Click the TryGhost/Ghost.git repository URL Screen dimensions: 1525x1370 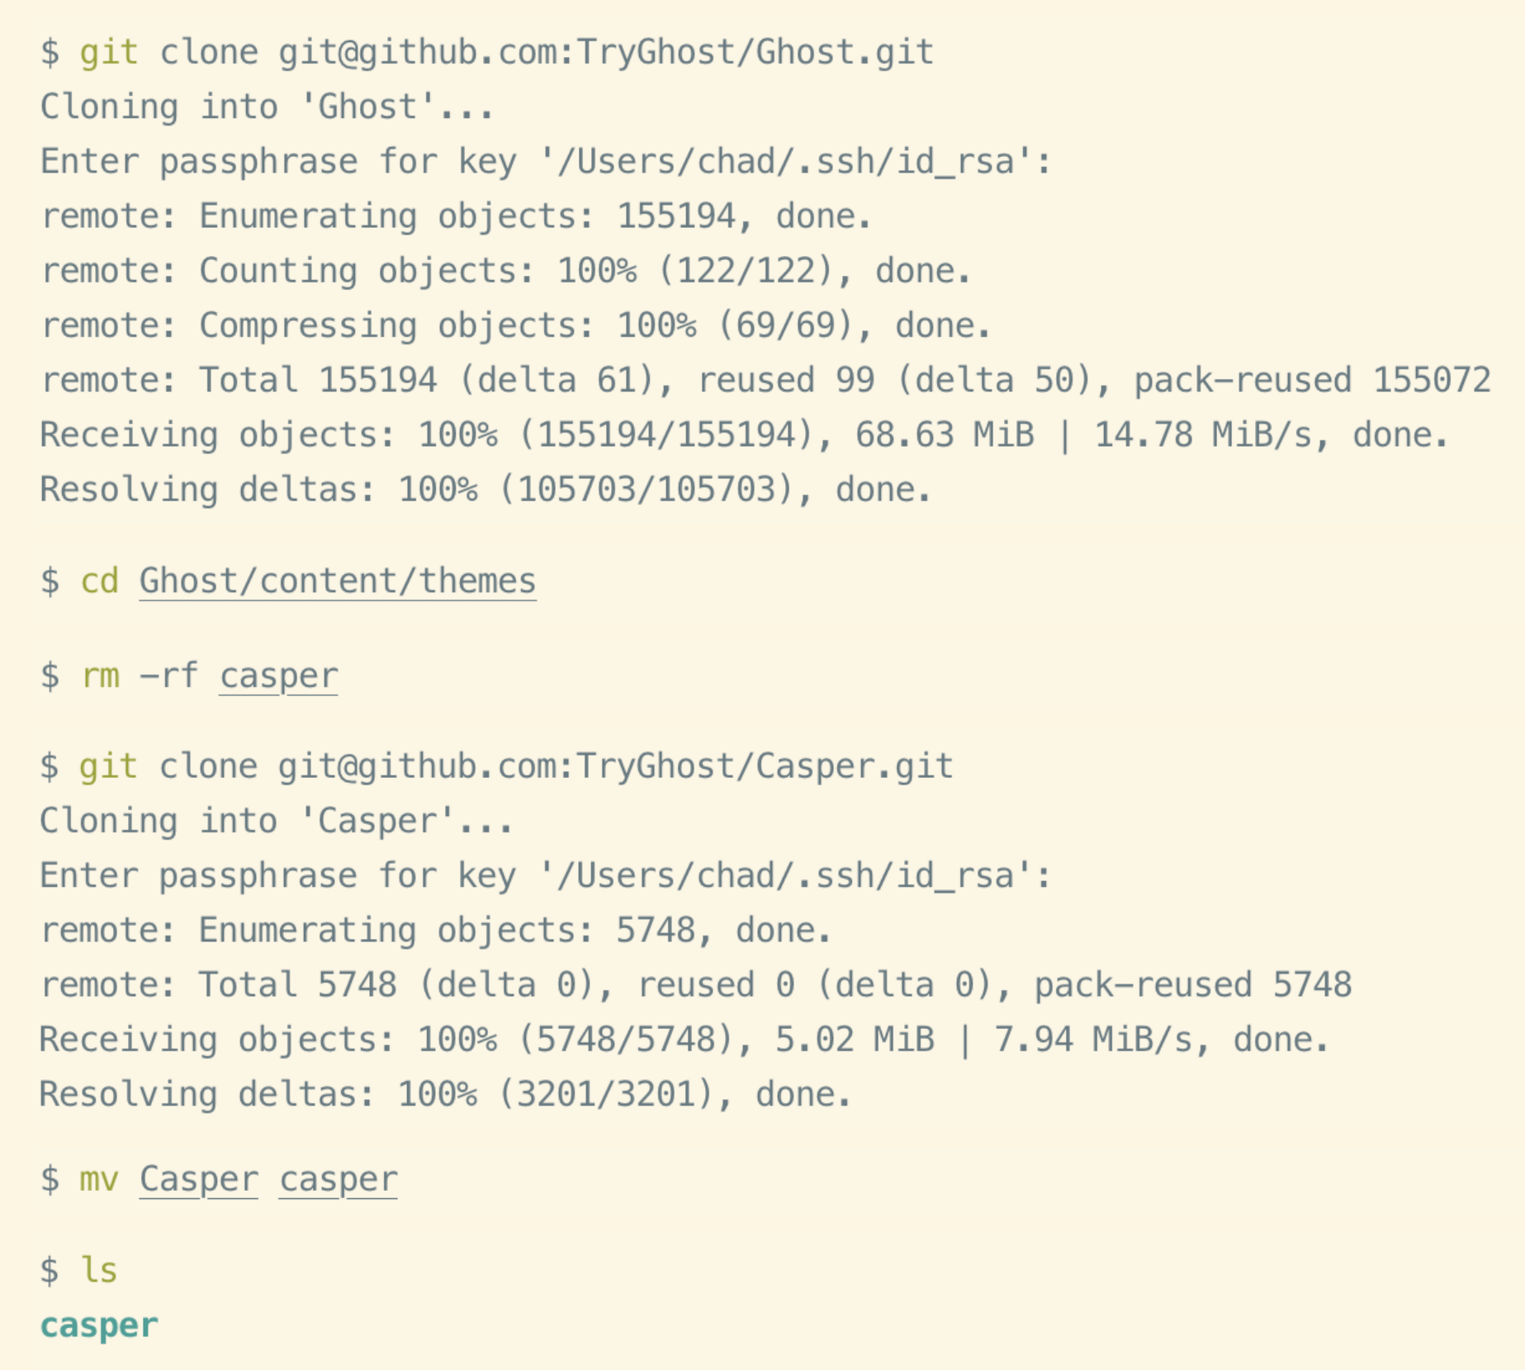click(606, 53)
